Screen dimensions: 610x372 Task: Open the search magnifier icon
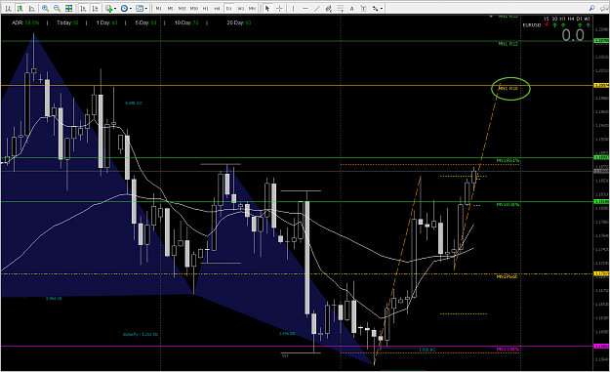pos(591,8)
